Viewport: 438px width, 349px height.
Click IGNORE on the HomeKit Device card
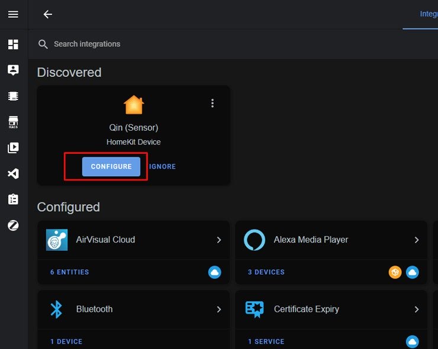(163, 167)
